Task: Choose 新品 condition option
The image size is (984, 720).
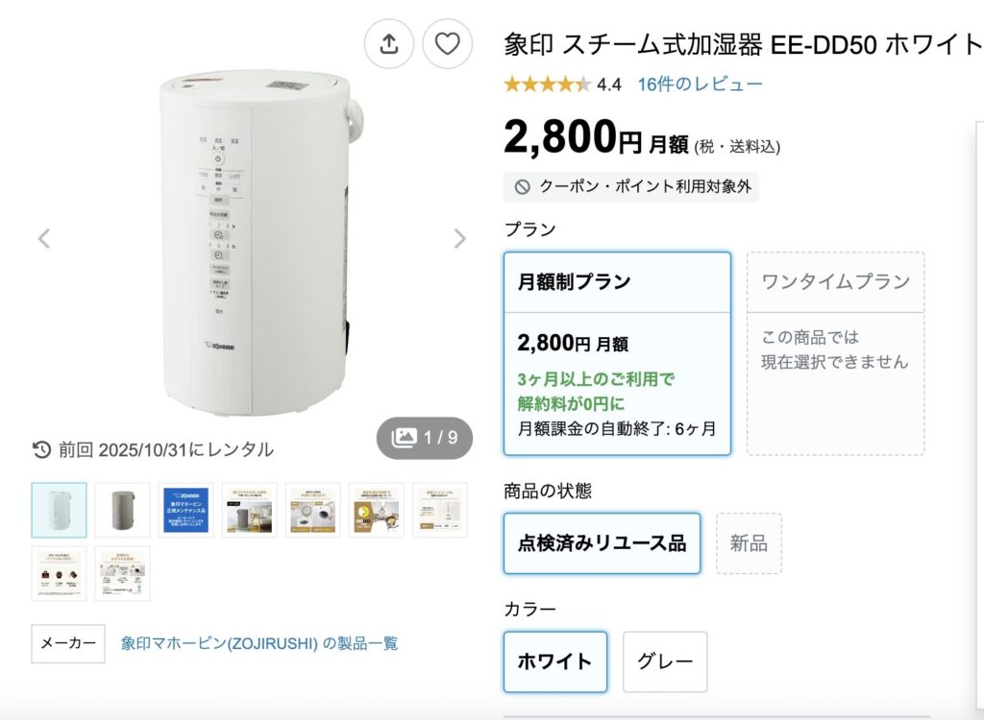Action: tap(749, 543)
